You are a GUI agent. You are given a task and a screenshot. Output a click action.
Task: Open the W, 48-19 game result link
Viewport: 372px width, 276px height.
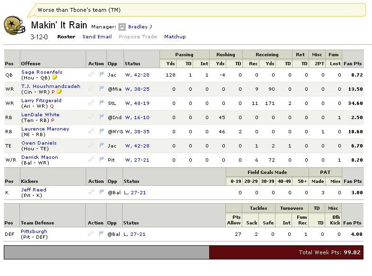137,103
